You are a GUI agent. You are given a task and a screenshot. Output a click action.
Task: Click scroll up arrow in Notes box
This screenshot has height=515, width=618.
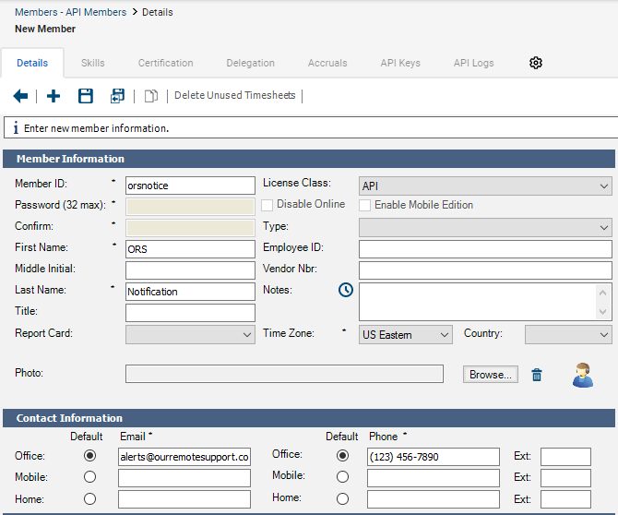[602, 293]
